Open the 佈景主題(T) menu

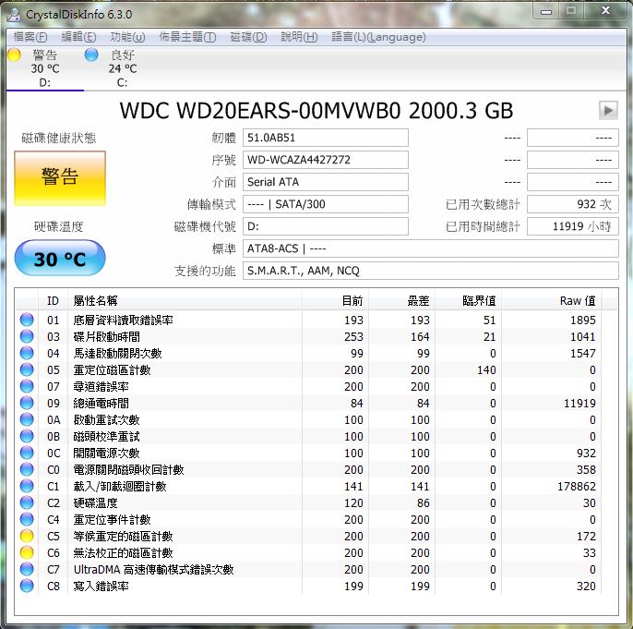pyautogui.click(x=187, y=37)
